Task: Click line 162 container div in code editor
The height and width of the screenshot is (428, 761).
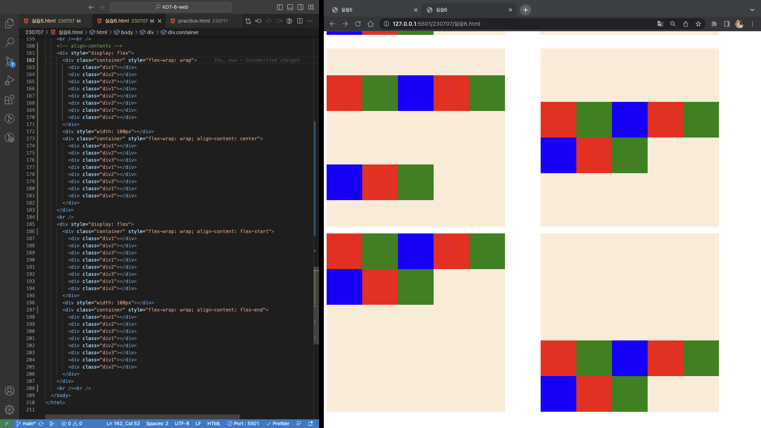Action: coord(130,60)
